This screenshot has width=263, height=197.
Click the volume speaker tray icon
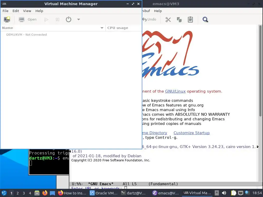[x=224, y=193]
